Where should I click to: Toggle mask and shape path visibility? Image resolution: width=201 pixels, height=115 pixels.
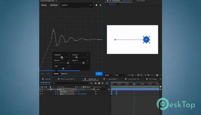pos(138,75)
